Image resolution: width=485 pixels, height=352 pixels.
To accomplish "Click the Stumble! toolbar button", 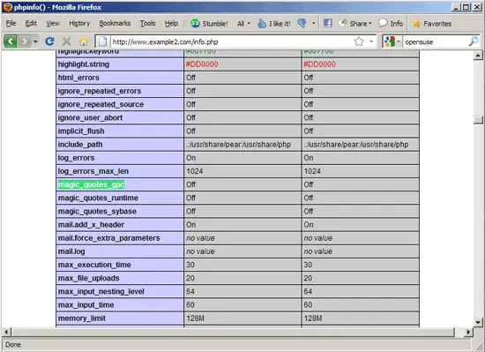I will coord(209,24).
